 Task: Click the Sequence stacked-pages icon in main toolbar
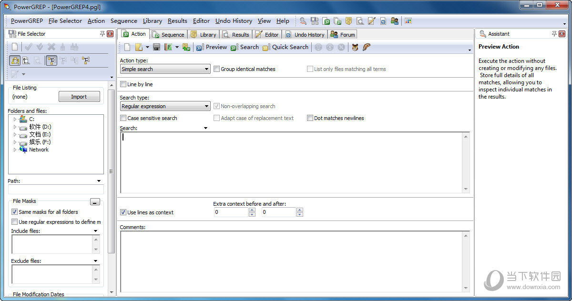[338, 21]
